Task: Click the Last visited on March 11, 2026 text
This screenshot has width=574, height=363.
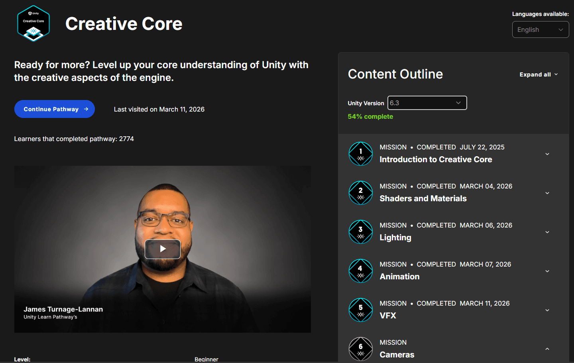Action: click(159, 109)
